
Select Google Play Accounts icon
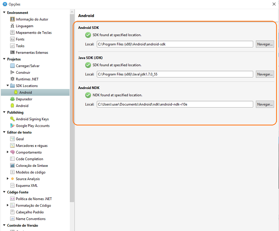click(12, 126)
